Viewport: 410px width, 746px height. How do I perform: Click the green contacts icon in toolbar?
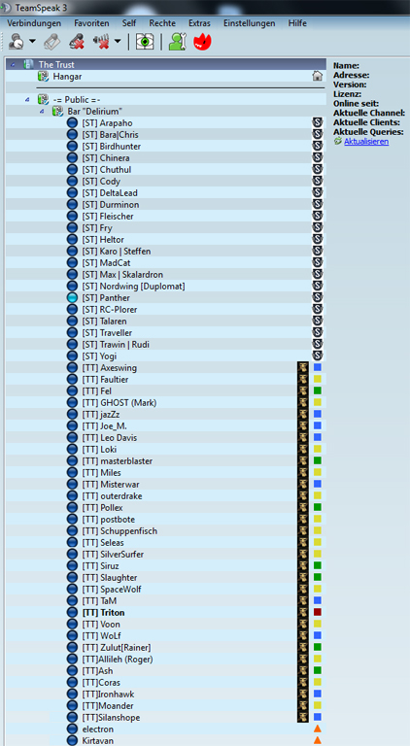tap(177, 42)
